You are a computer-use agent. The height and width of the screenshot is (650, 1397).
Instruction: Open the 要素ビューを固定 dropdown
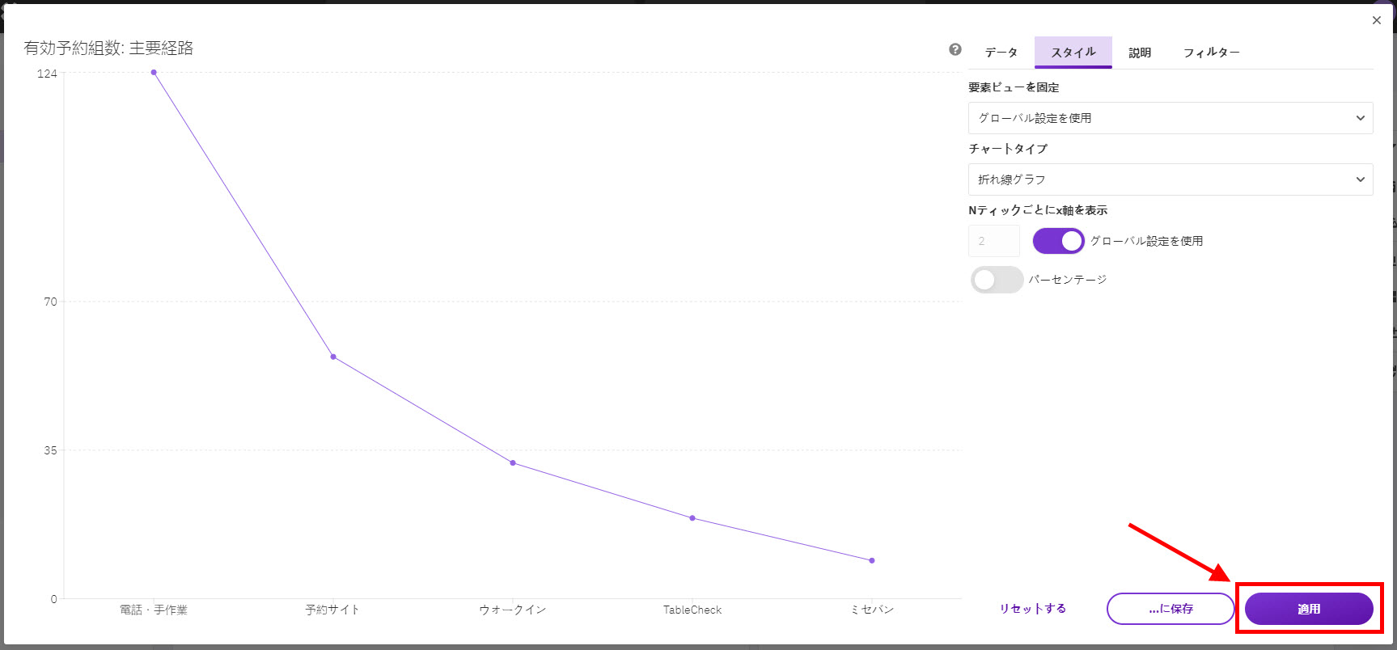(x=1171, y=118)
